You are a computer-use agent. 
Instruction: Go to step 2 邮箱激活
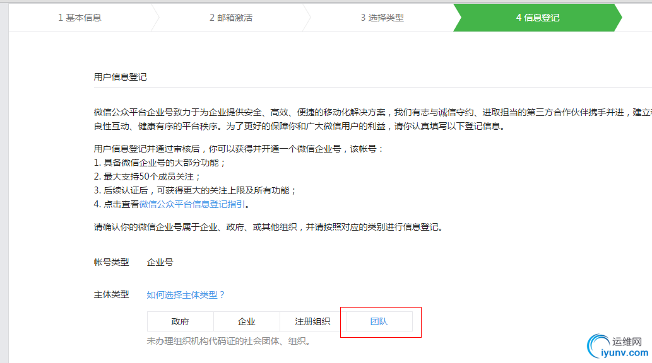231,18
